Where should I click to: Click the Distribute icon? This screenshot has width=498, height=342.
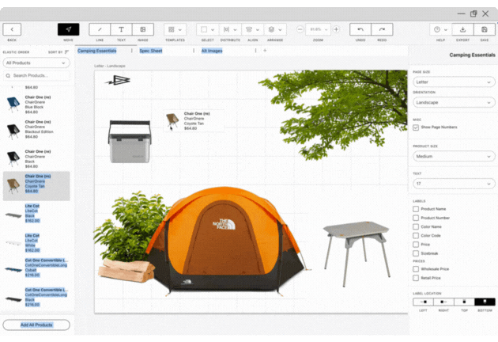[226, 29]
